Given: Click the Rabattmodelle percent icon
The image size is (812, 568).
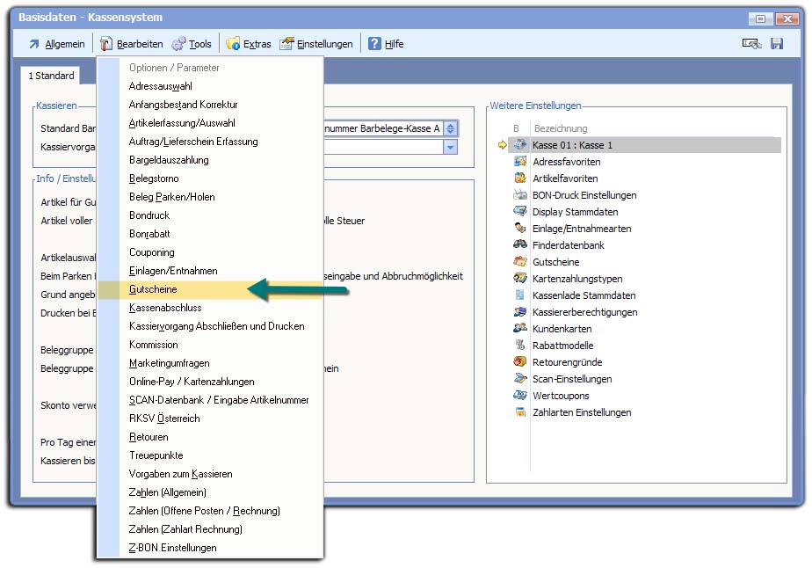Looking at the screenshot, I should click(520, 346).
